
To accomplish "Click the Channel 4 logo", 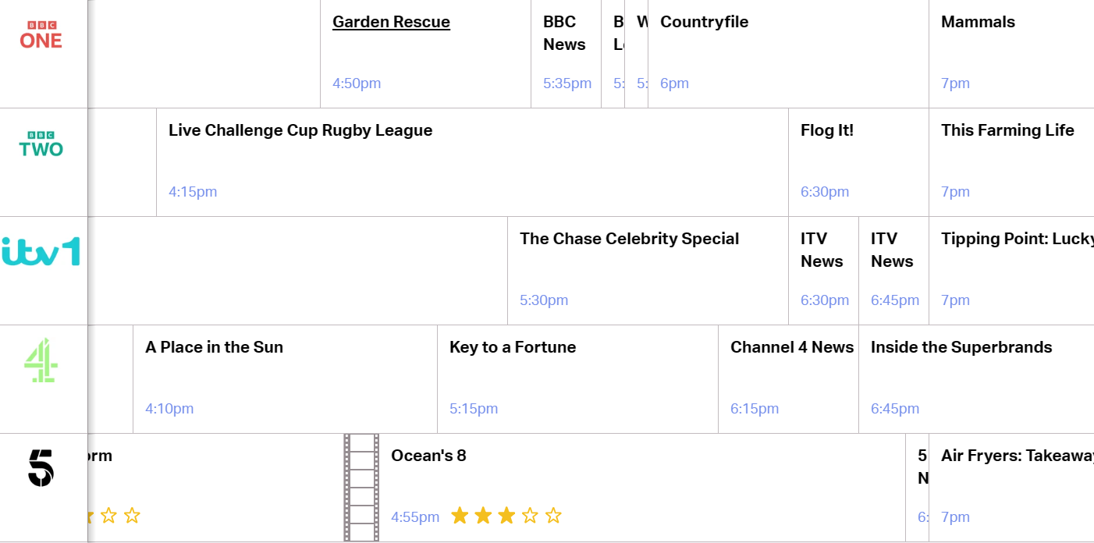I will click(x=41, y=360).
